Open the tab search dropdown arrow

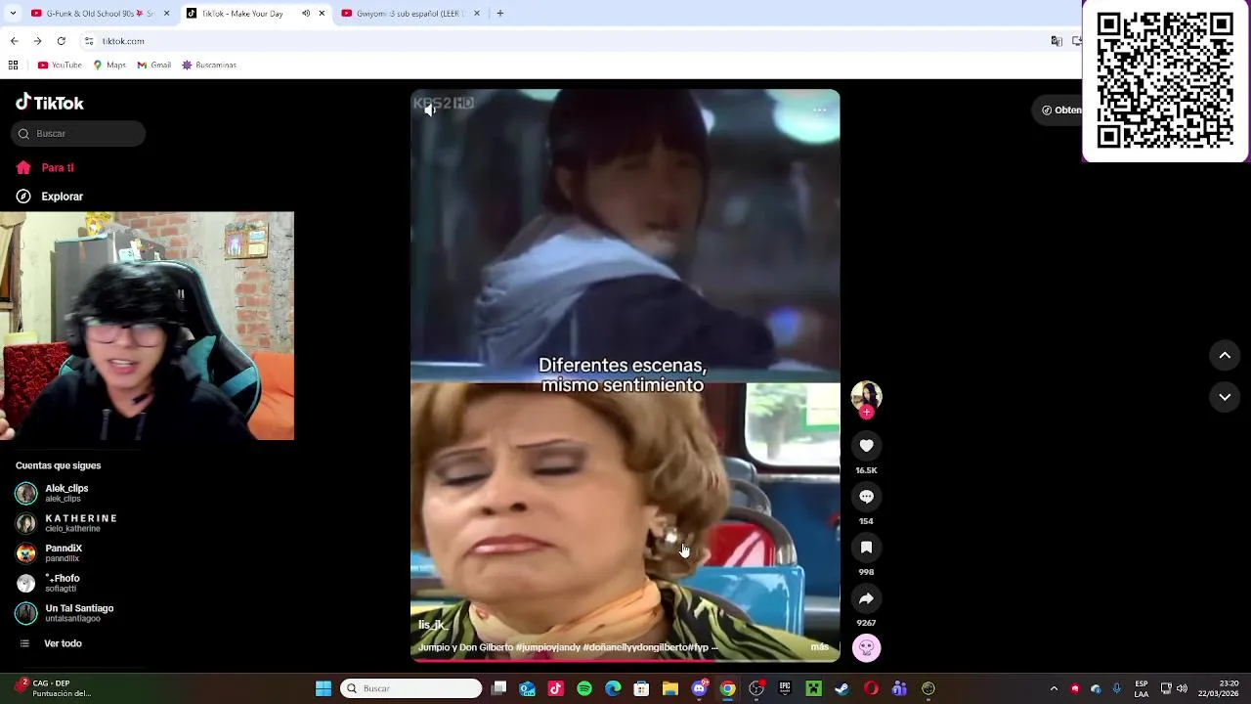click(x=12, y=14)
